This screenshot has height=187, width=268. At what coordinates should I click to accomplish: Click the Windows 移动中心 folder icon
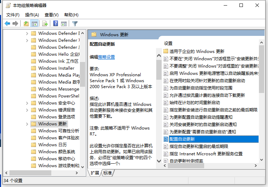(x=33, y=159)
